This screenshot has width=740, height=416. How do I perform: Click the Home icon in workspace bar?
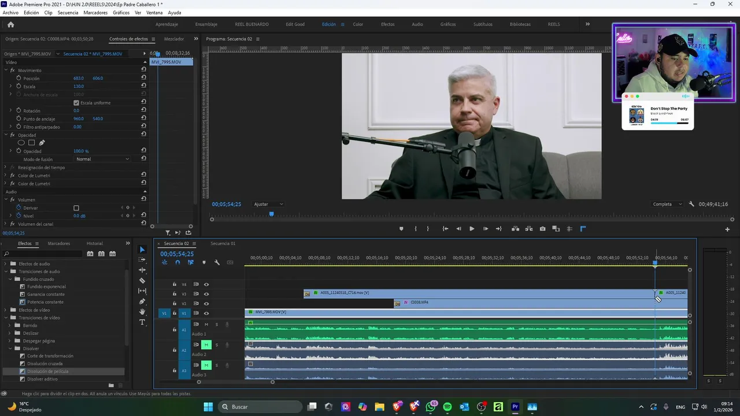coord(10,24)
